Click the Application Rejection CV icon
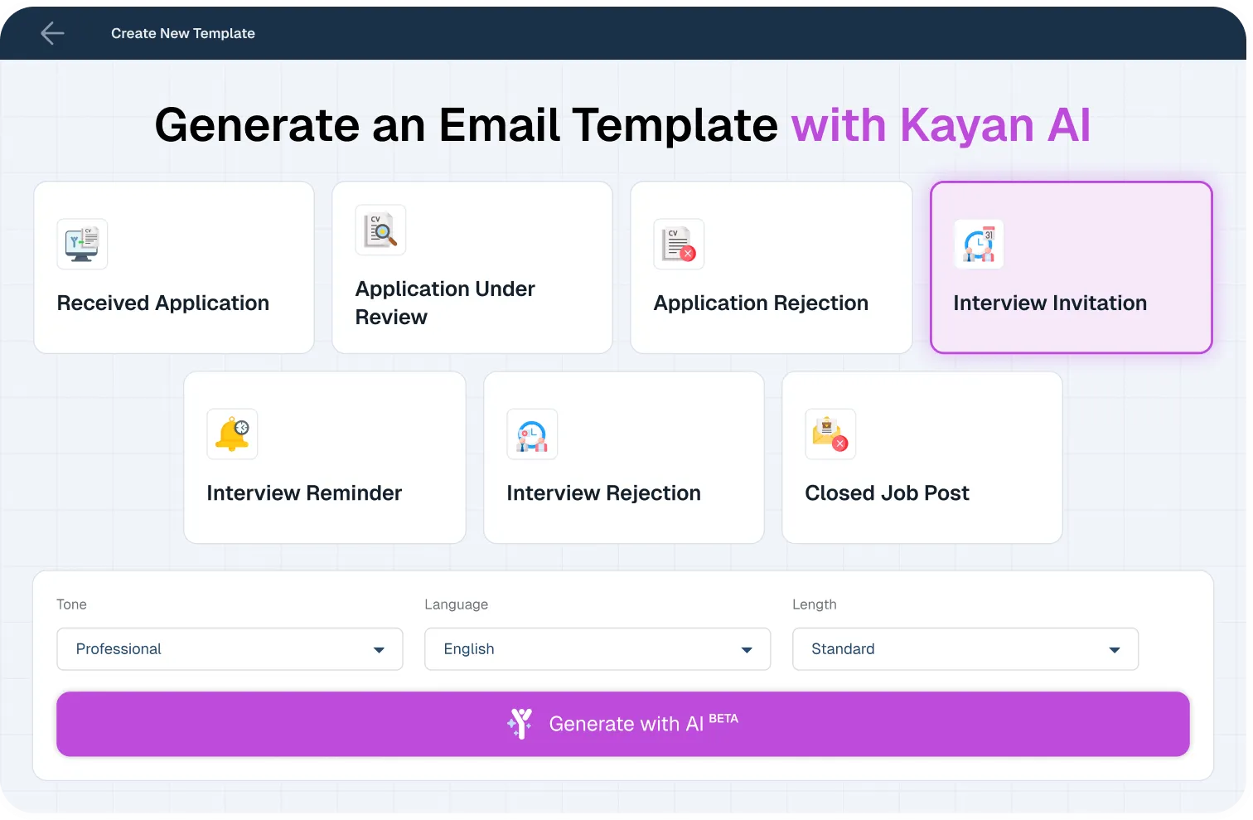 click(x=679, y=244)
